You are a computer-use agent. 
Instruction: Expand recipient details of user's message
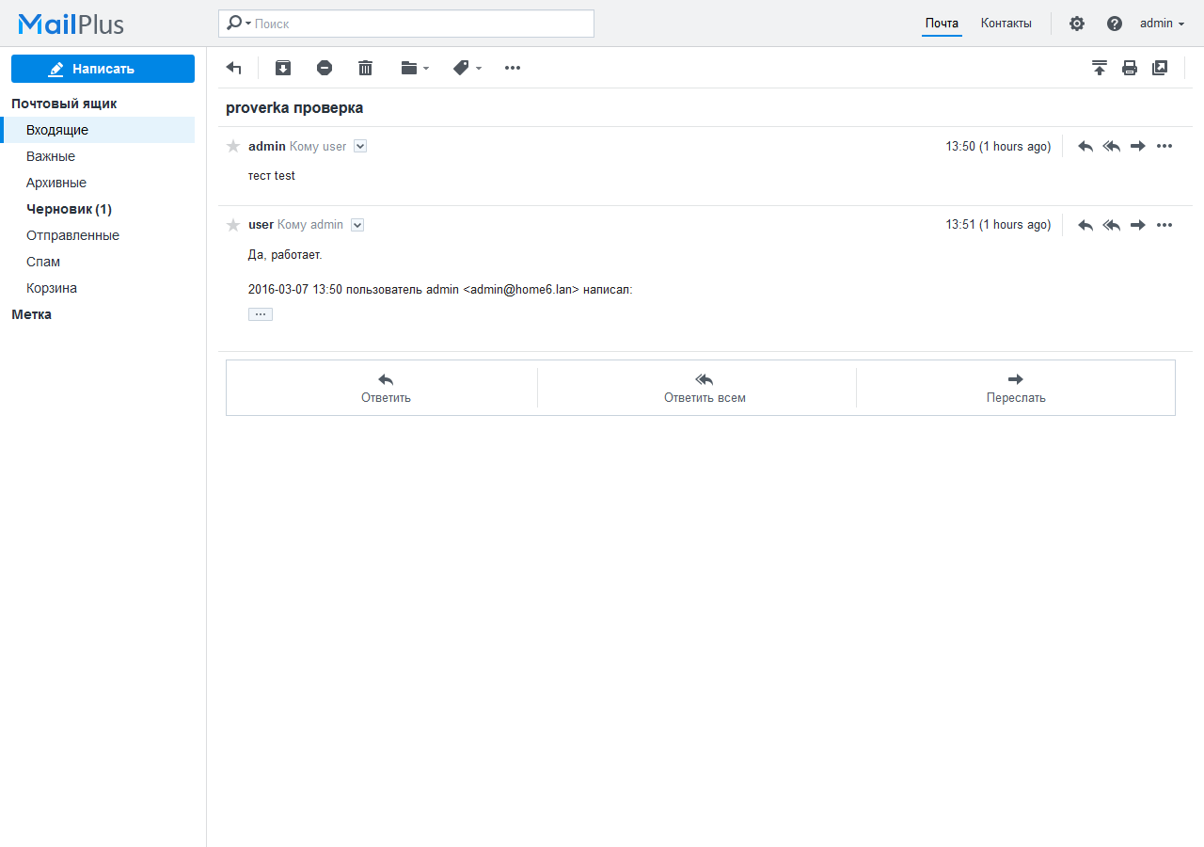356,225
